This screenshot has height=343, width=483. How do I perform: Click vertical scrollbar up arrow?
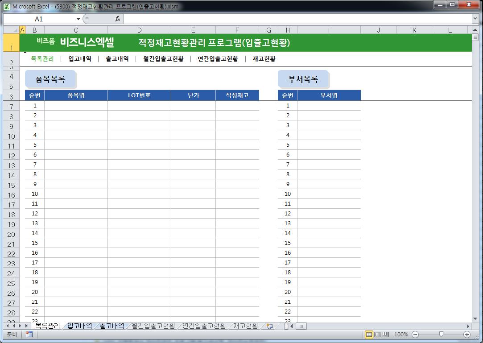(475, 30)
